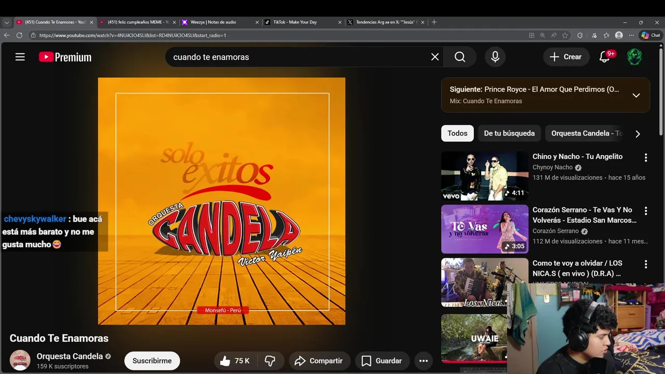The height and width of the screenshot is (374, 665).
Task: Open Copilot Chat button
Action: click(x=650, y=35)
